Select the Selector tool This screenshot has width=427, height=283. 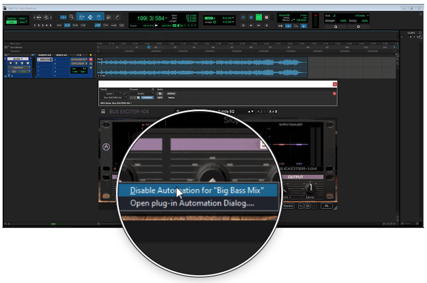click(x=90, y=17)
